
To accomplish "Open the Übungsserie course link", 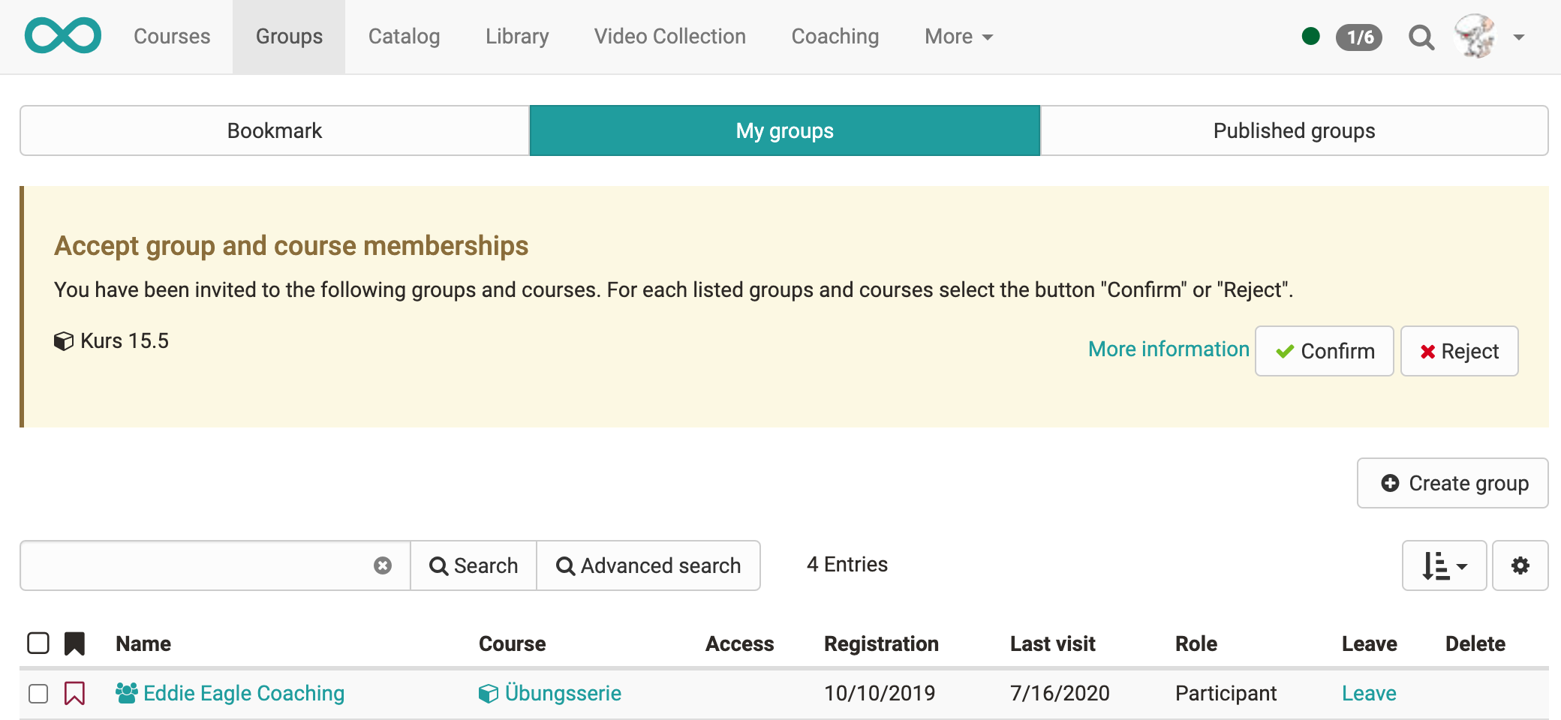I will [x=562, y=693].
